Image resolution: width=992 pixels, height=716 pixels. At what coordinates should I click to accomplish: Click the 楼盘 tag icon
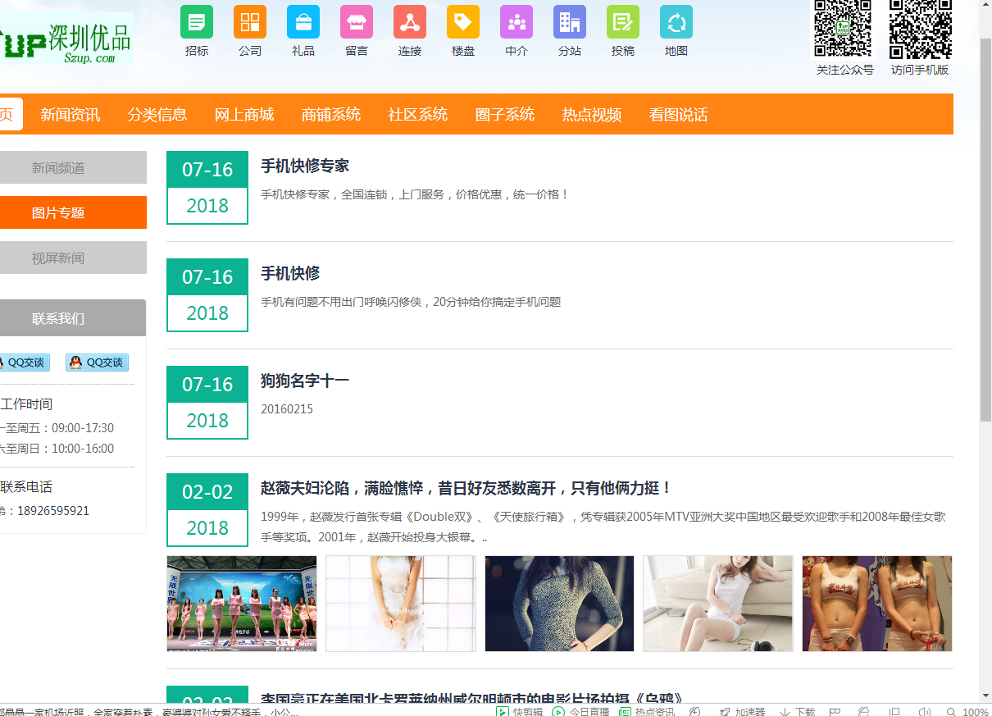click(x=463, y=22)
